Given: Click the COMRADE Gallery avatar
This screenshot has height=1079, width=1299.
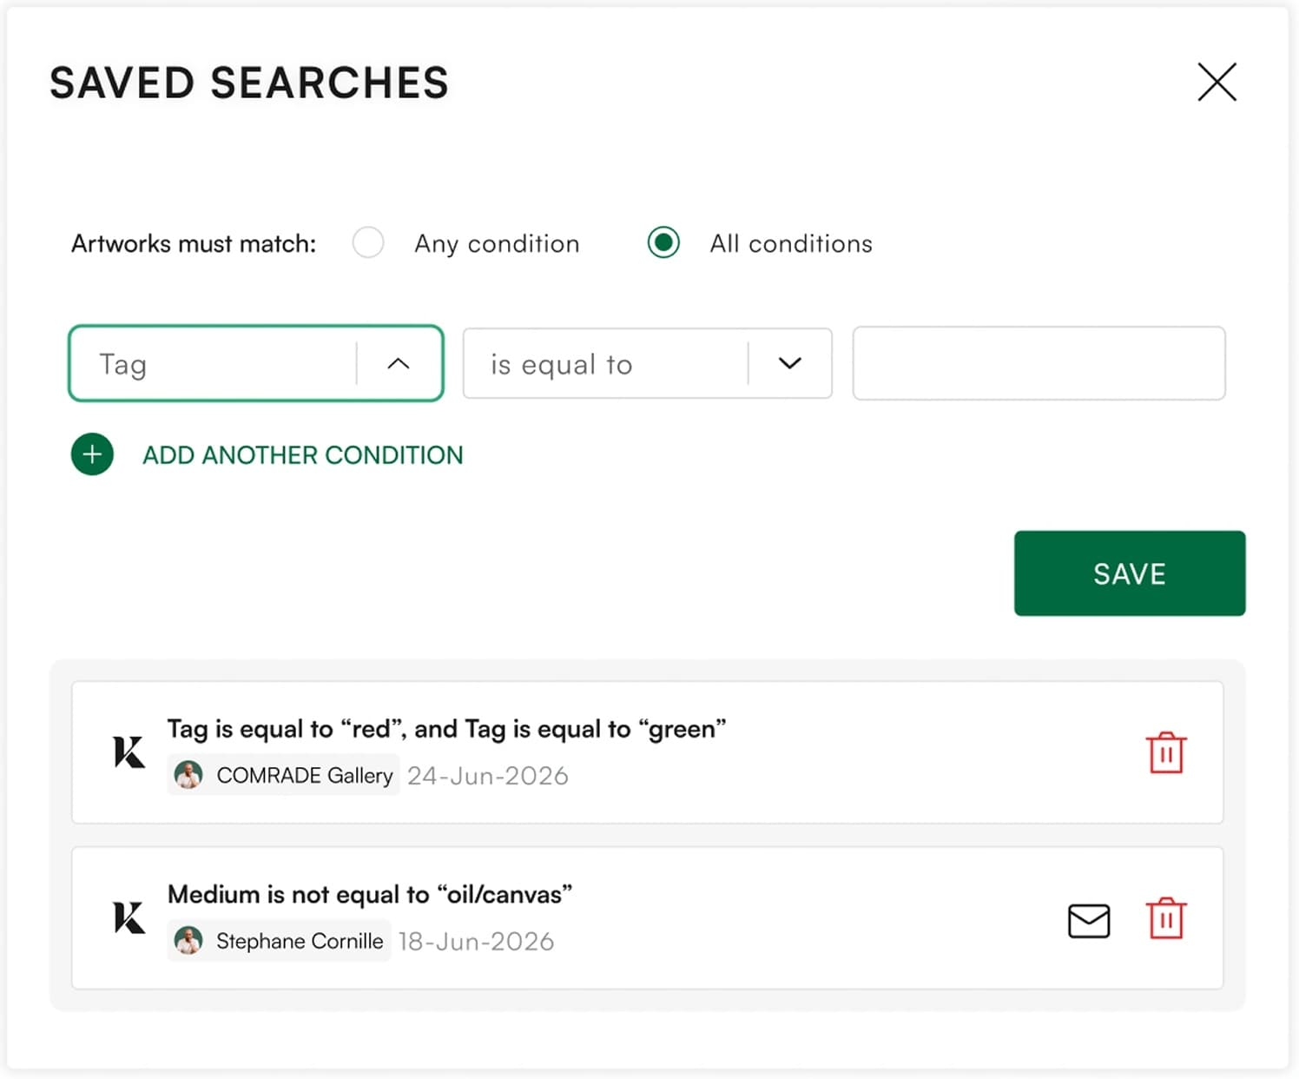Looking at the screenshot, I should (x=188, y=774).
